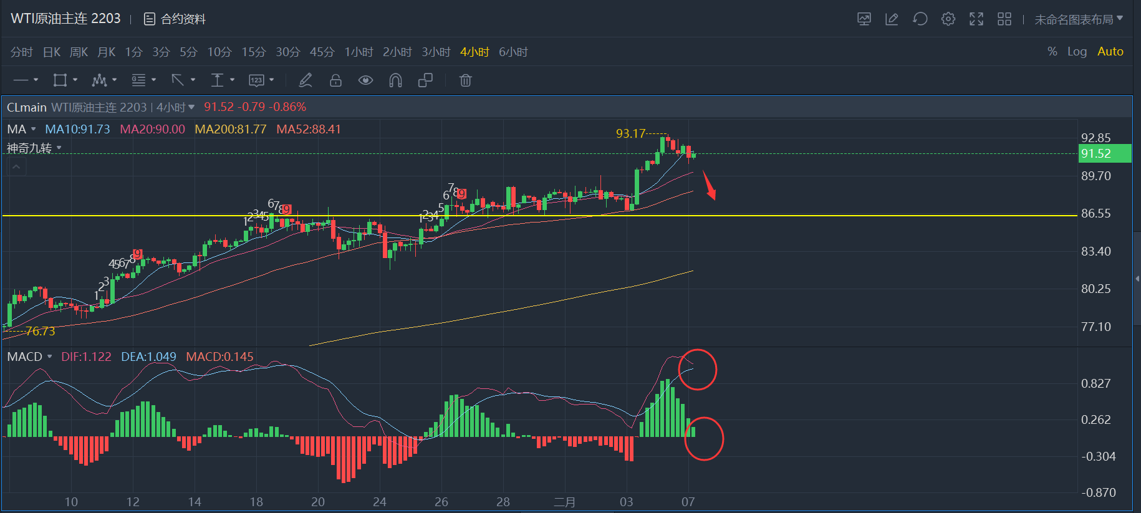Open the 神奇九转 indicator dropdown
Image resolution: width=1141 pixels, height=513 pixels.
click(59, 148)
